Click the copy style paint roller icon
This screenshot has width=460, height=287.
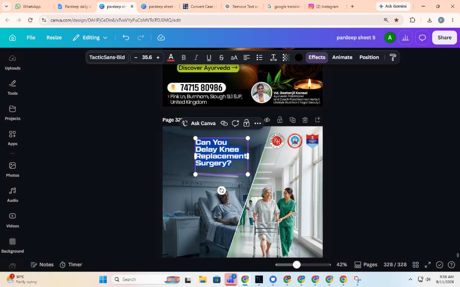tap(393, 57)
